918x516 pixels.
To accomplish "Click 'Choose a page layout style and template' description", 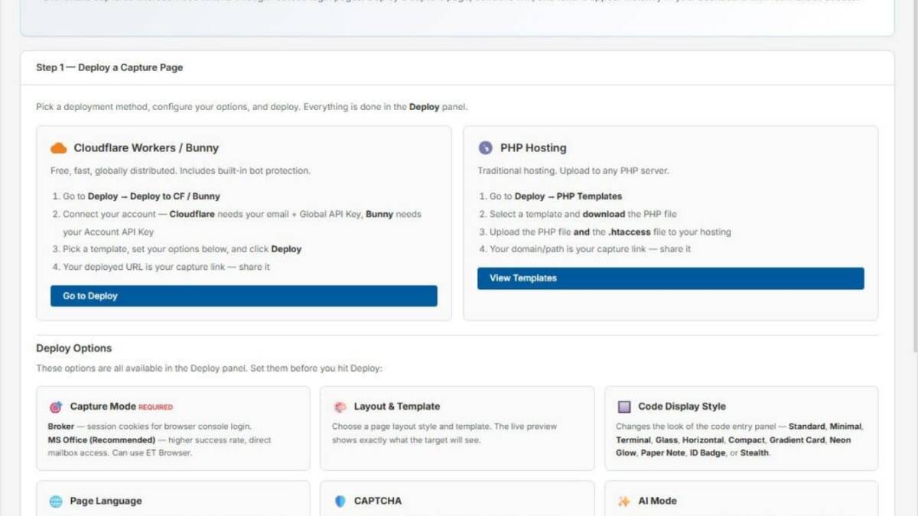I will click(444, 433).
